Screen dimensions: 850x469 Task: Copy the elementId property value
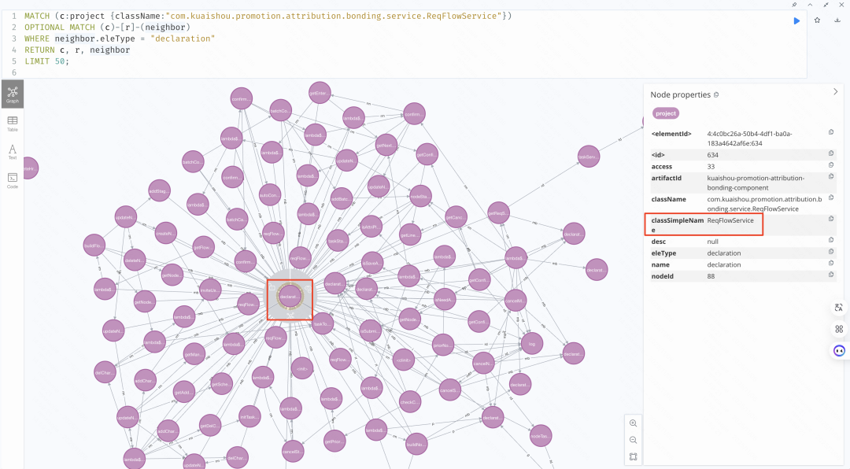pos(831,132)
